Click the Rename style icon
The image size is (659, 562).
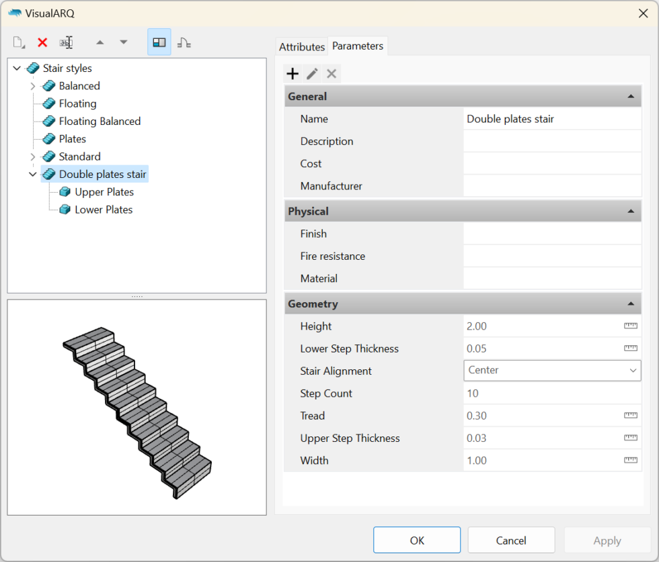66,42
